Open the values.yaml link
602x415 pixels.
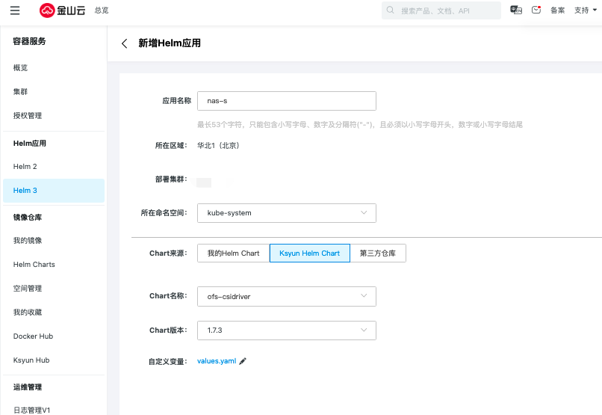217,361
